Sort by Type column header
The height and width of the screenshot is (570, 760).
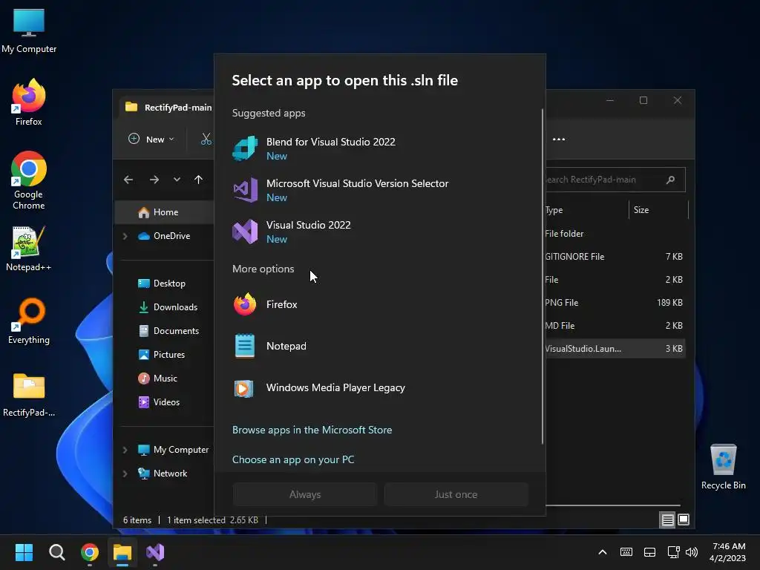pyautogui.click(x=586, y=210)
